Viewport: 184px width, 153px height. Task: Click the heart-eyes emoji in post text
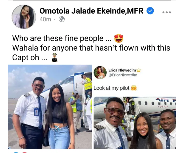[119, 38]
